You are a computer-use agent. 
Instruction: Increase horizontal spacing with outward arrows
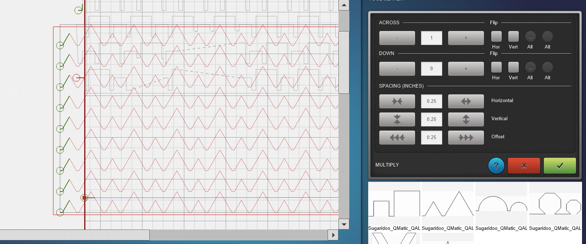coord(466,101)
